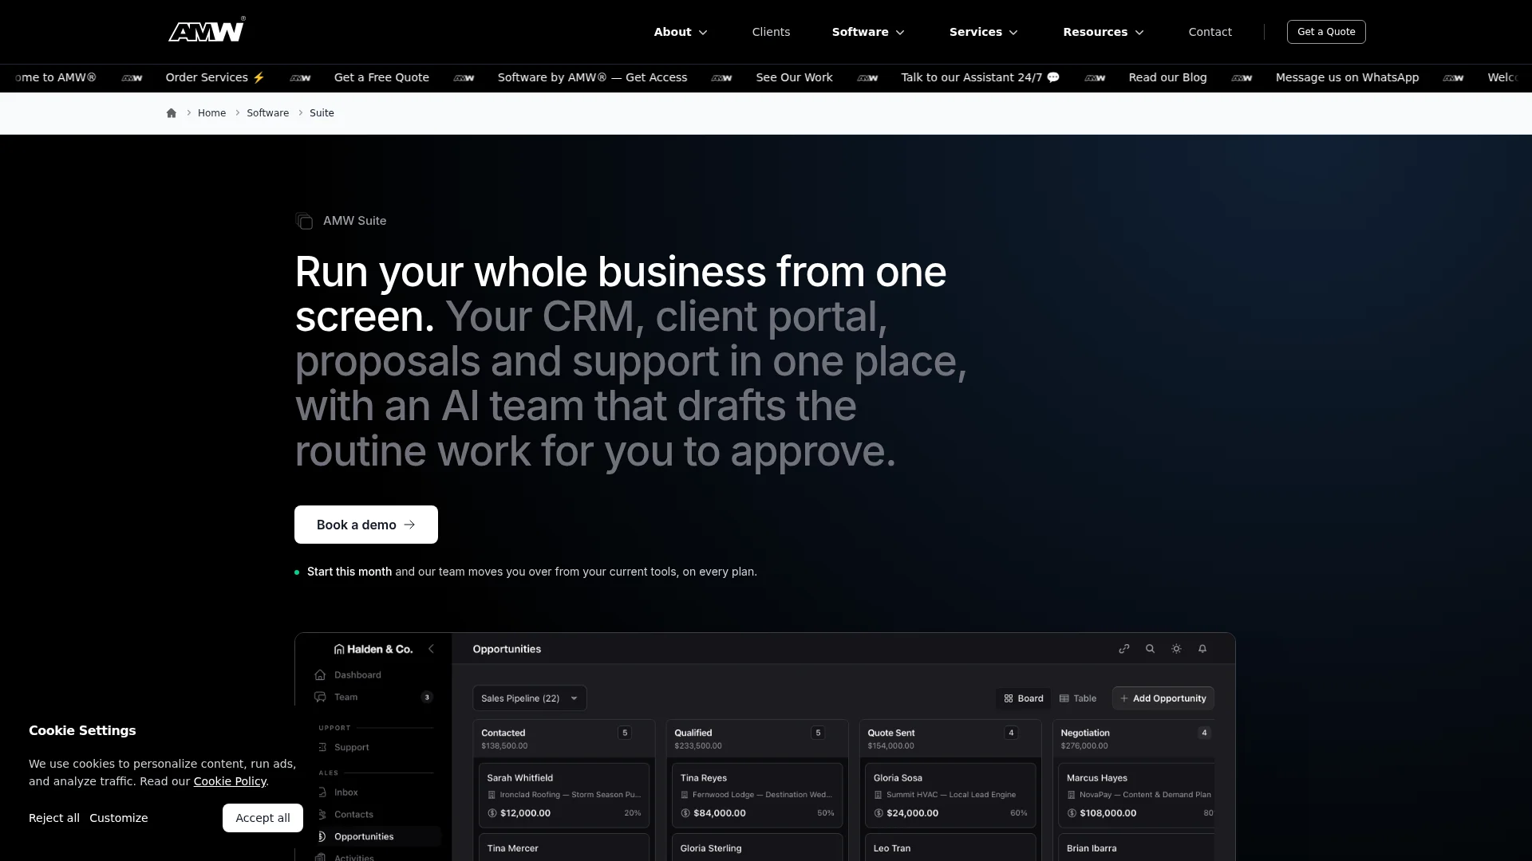
Task: Switch to Table view
Action: (x=1078, y=698)
